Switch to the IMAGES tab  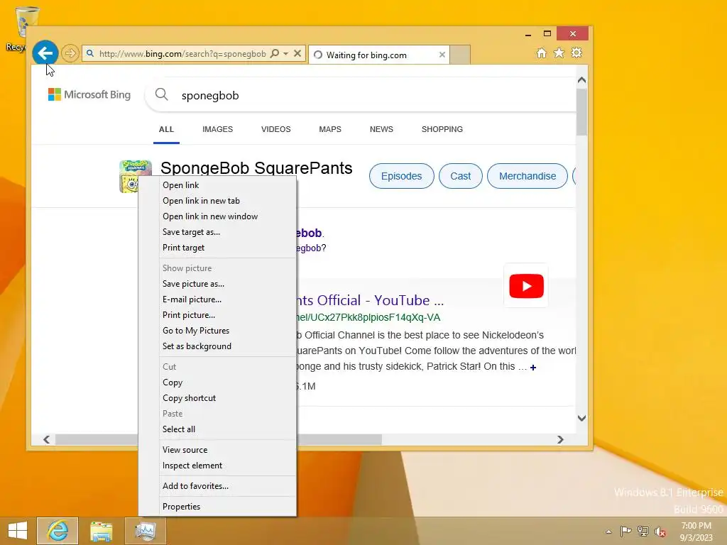tap(217, 129)
